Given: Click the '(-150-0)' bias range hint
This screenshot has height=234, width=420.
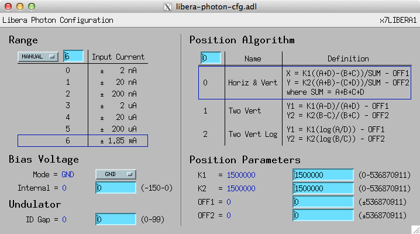Looking at the screenshot, I should pos(157,188).
